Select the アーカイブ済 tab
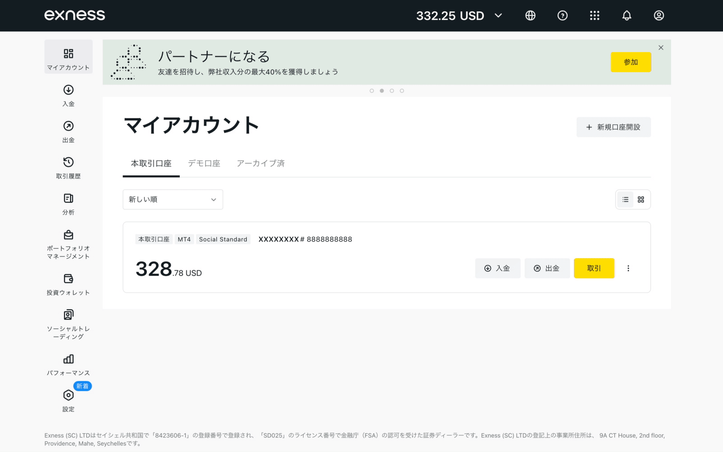 point(261,164)
